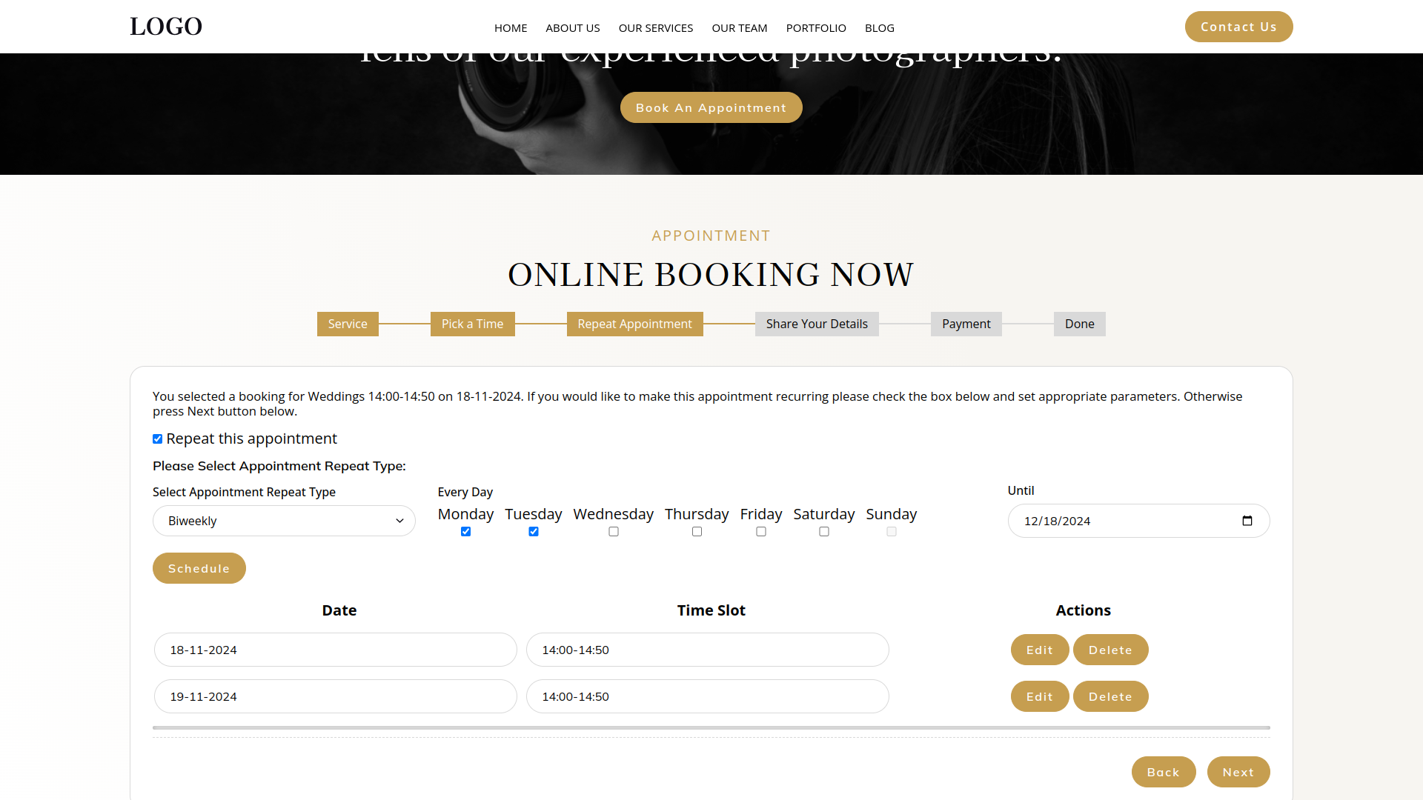Click Next to continue booking
This screenshot has height=800, width=1423.
1238,772
